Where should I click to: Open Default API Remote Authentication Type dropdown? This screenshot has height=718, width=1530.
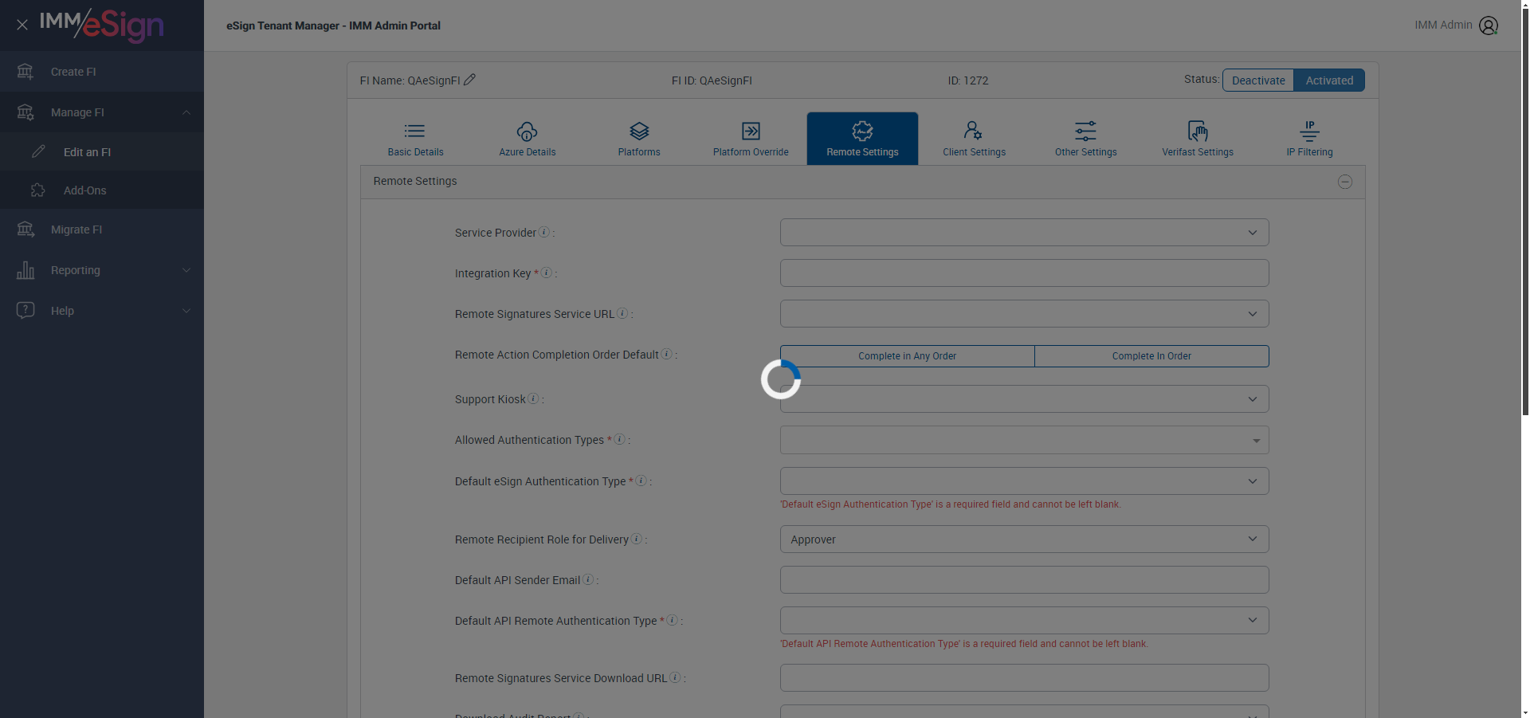click(1024, 621)
